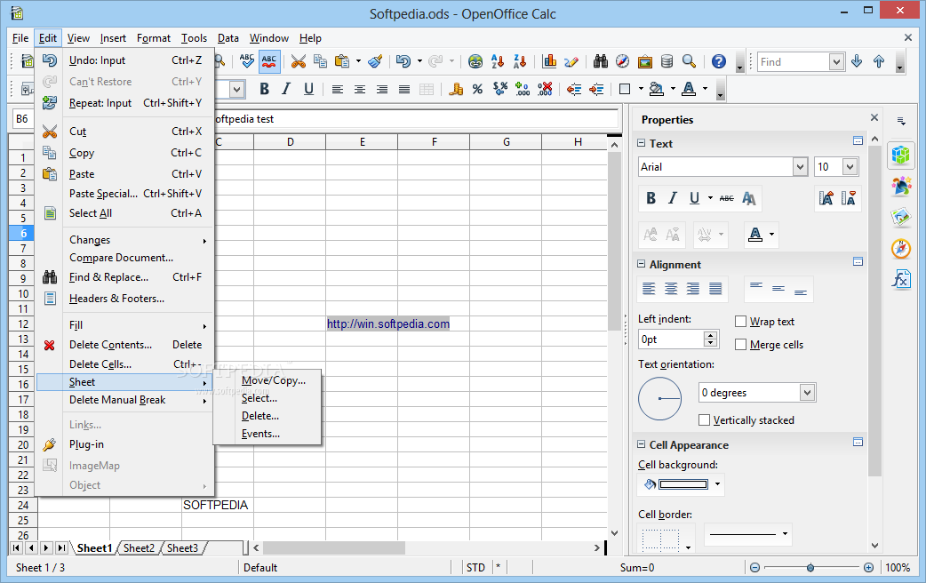926x583 pixels.
Task: Open the Changes submenu entry
Action: 124,240
